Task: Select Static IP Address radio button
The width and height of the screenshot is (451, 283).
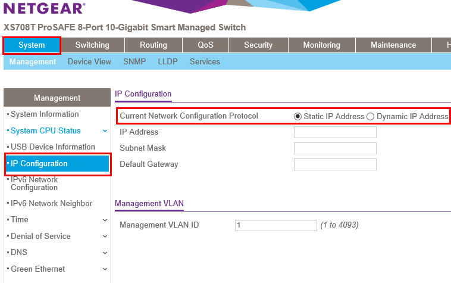Action: (298, 116)
